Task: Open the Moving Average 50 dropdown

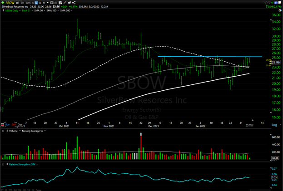Action: pyautogui.click(x=45, y=131)
